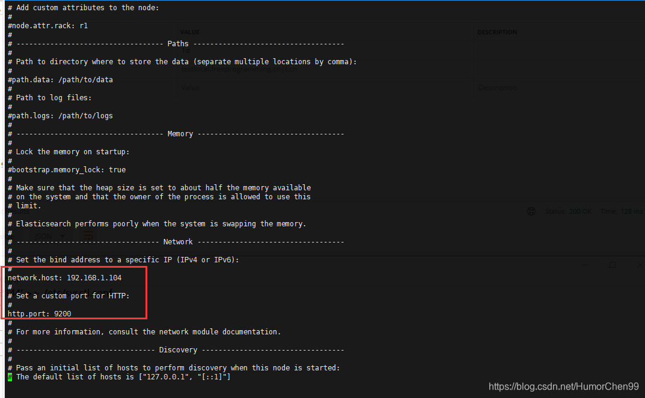Screen dimensions: 645x398
Task: Click '# Make sure that the heap size' line
Action: (x=159, y=188)
